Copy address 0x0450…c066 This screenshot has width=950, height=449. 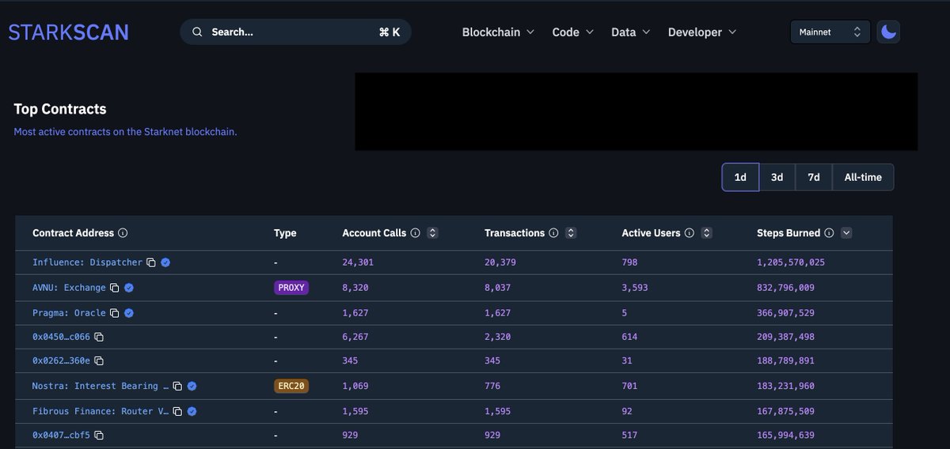click(98, 337)
